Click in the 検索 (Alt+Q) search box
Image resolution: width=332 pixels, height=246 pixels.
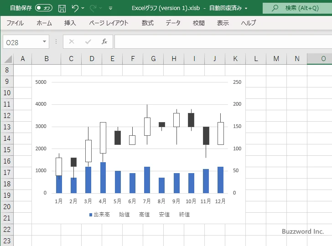(297, 8)
